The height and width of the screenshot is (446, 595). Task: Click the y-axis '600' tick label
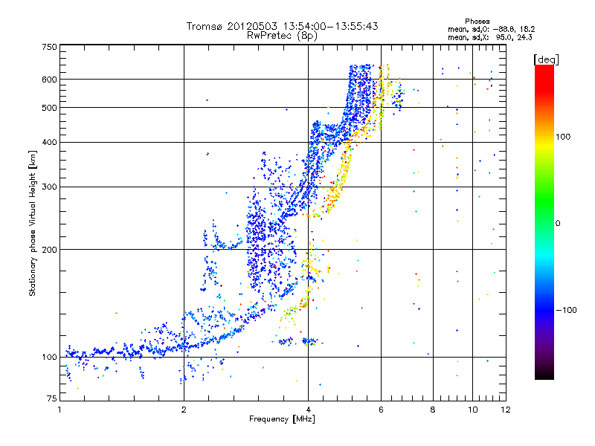50,80
